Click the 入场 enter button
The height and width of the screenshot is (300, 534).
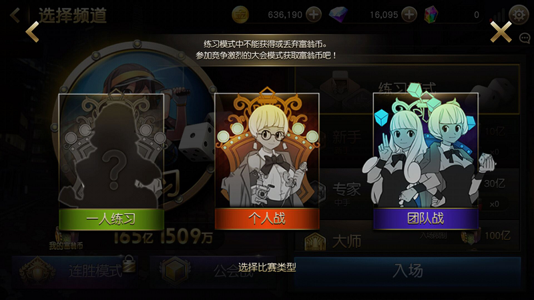(407, 271)
